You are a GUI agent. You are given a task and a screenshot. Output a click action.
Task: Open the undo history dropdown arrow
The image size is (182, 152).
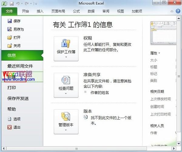[x=22, y=4]
